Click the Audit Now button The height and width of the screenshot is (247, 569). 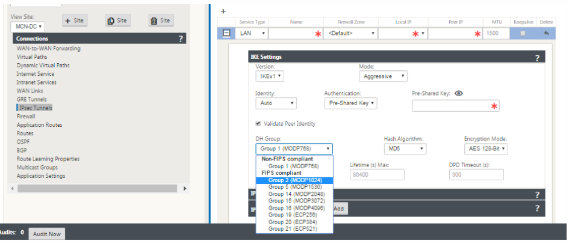coord(46,234)
